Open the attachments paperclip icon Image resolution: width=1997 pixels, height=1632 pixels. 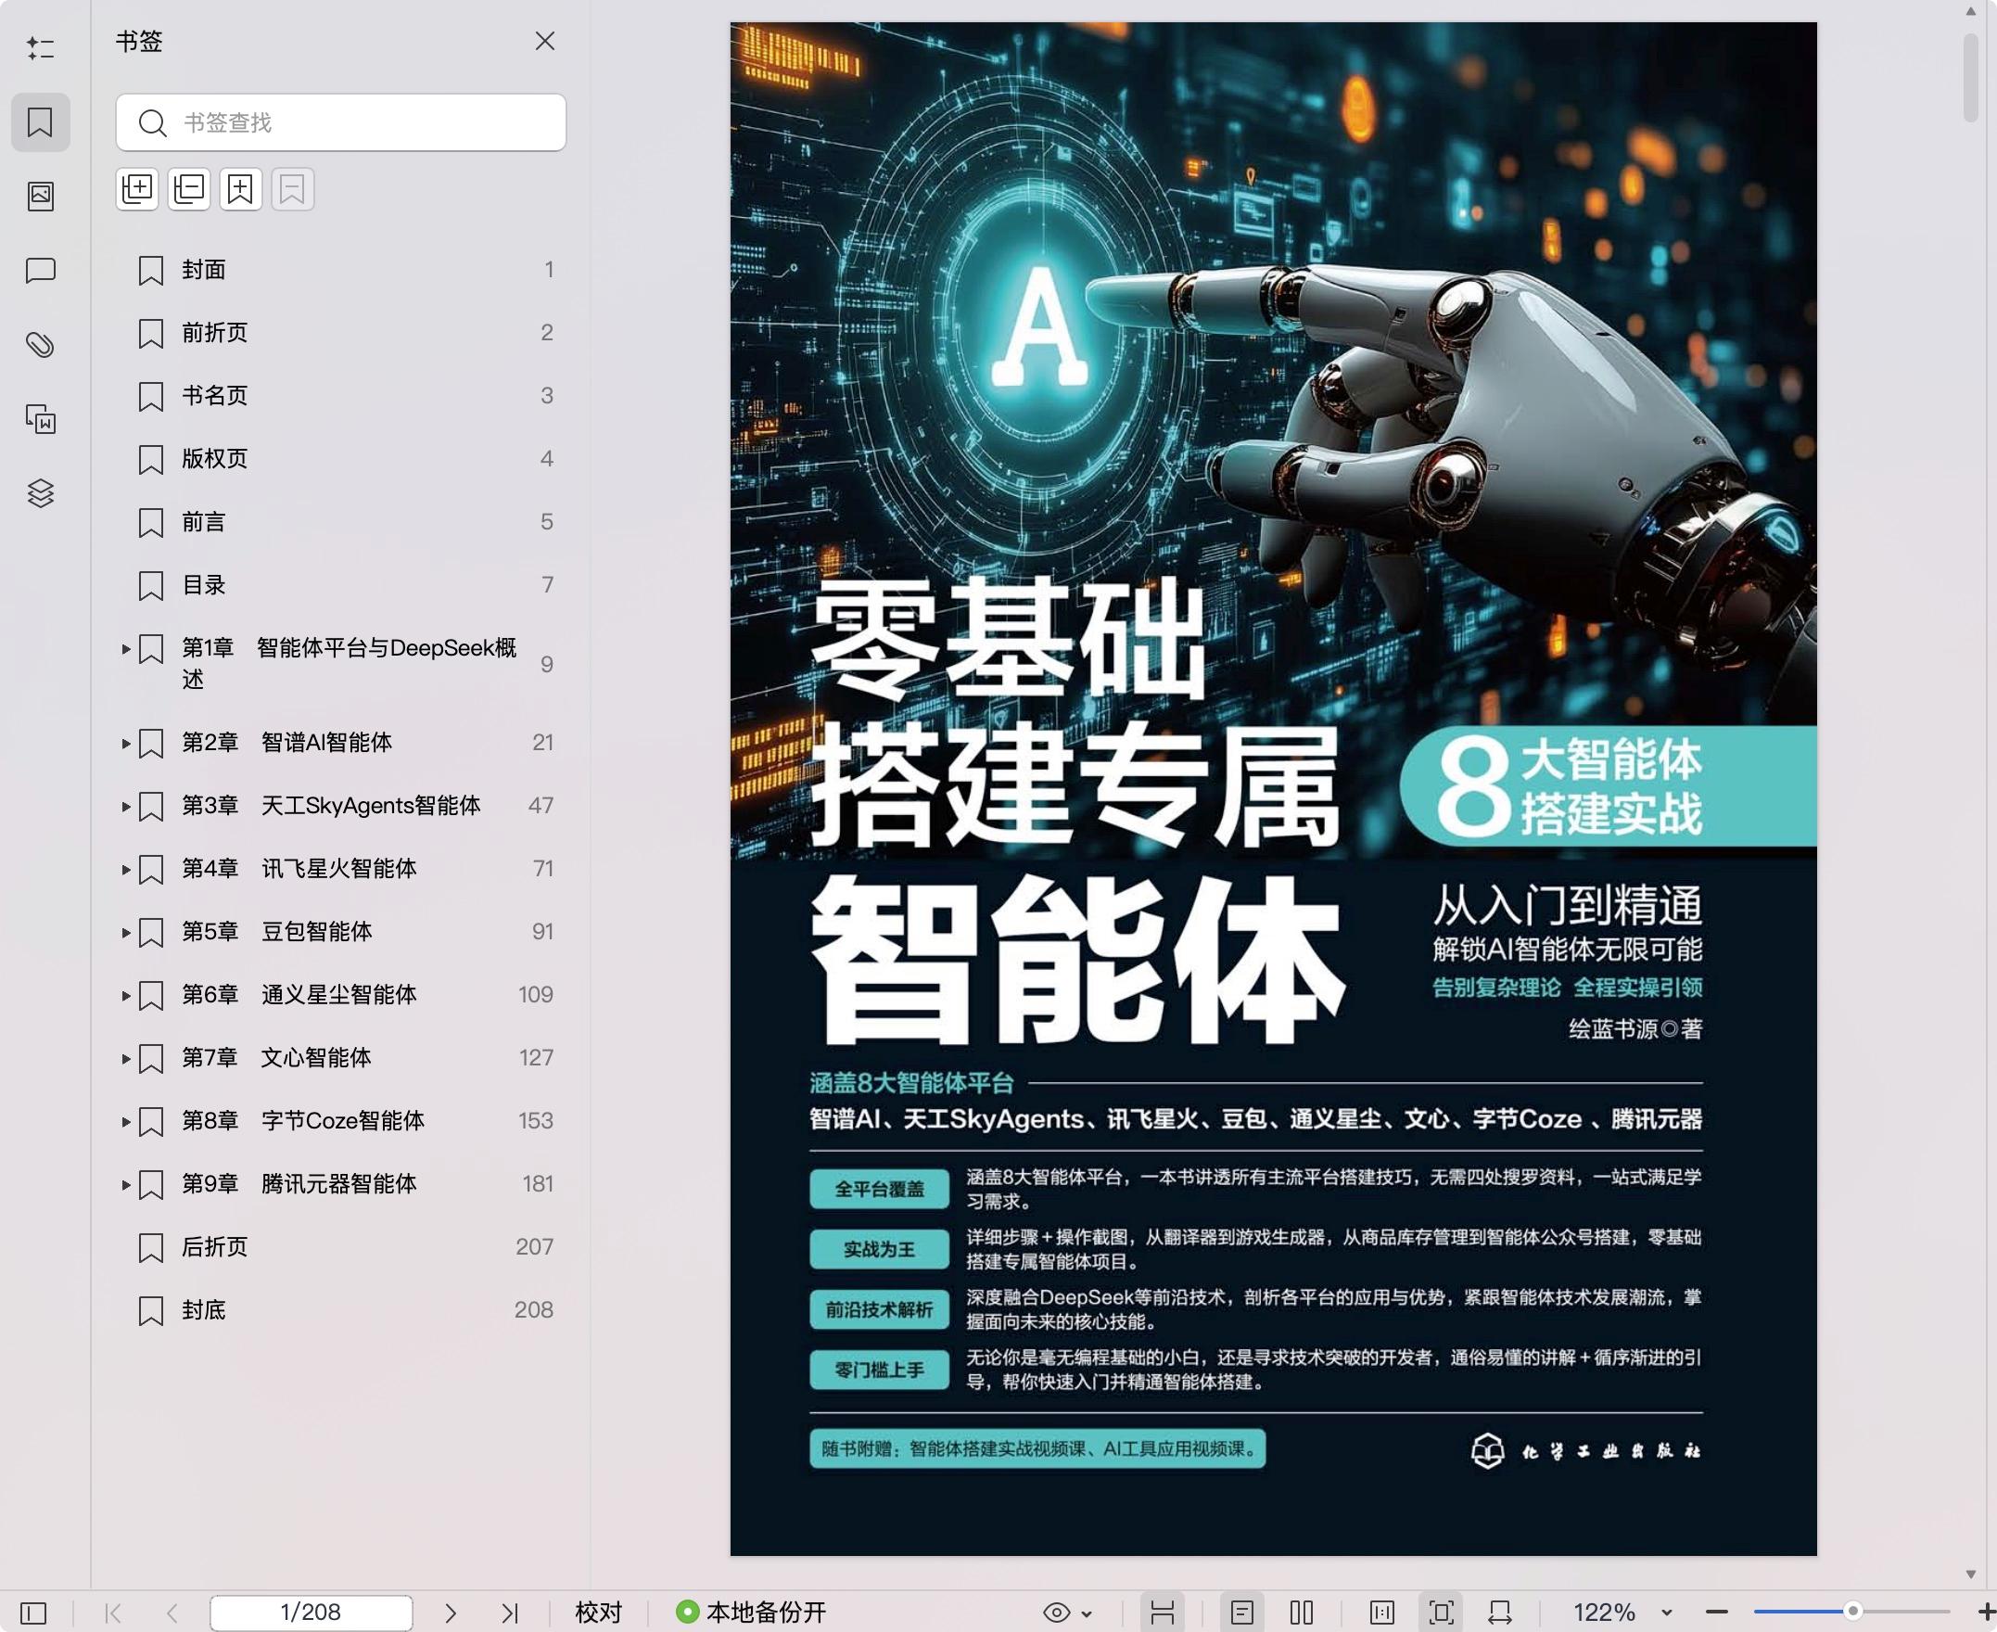pos(41,345)
